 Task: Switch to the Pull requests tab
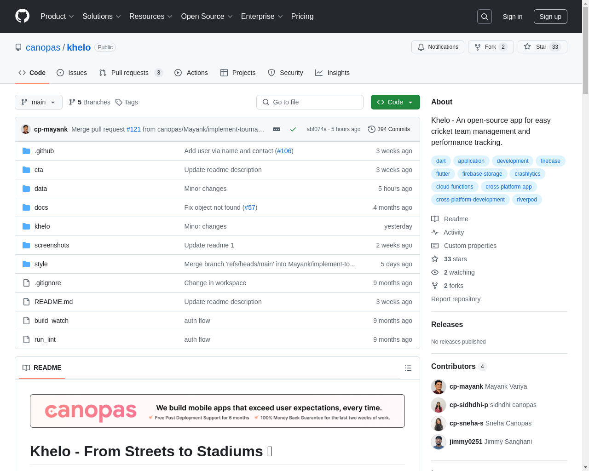click(131, 73)
